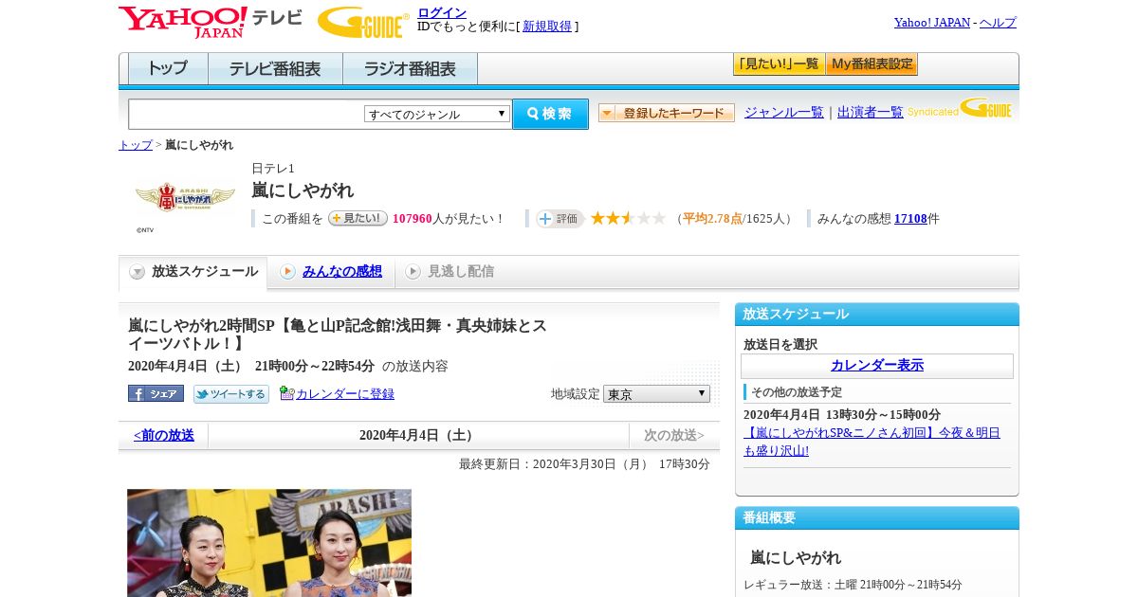
Task: Click the Yahoo! JAPAN テレビ logo
Action: 211,22
